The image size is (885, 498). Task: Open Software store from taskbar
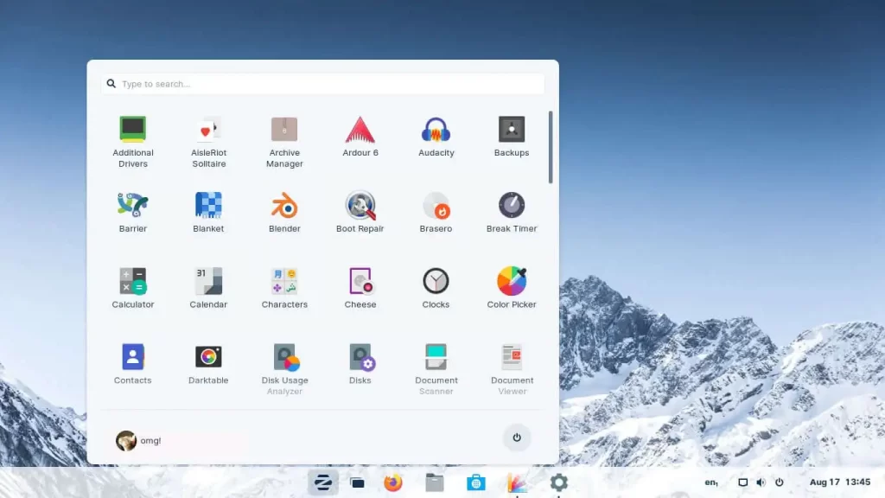tap(476, 482)
